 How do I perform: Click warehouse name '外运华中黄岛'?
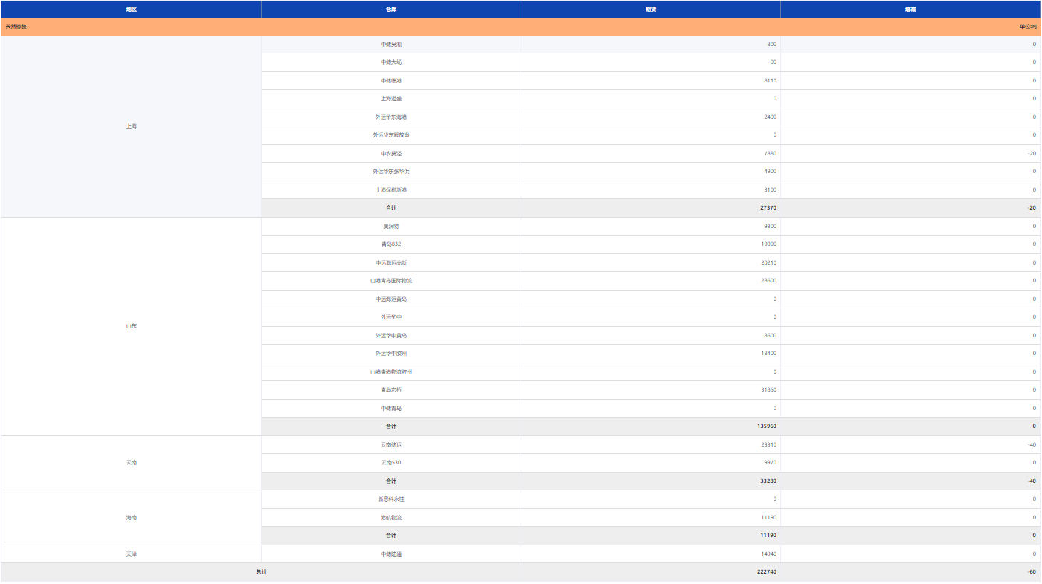391,335
